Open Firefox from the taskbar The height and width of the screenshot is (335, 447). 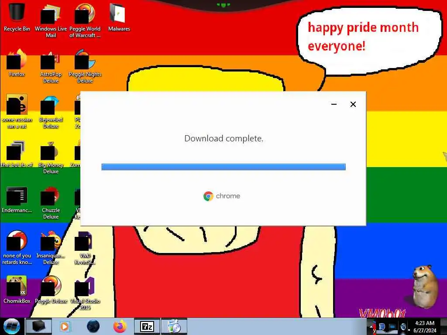coord(120,326)
